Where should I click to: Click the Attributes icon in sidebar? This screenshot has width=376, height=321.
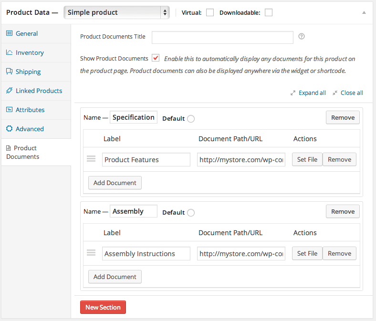click(9, 110)
